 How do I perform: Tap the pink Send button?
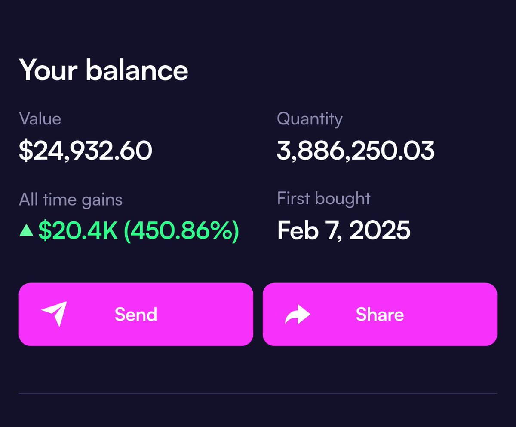tap(136, 314)
